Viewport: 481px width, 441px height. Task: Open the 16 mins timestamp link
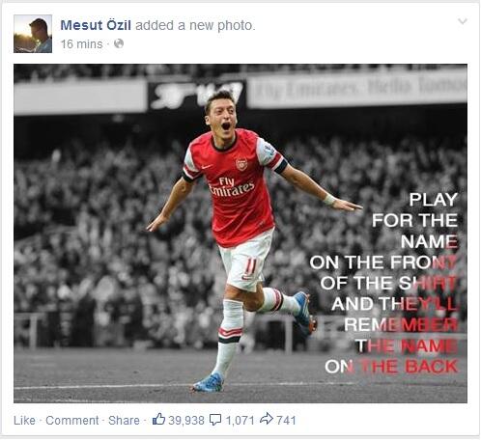pos(81,44)
